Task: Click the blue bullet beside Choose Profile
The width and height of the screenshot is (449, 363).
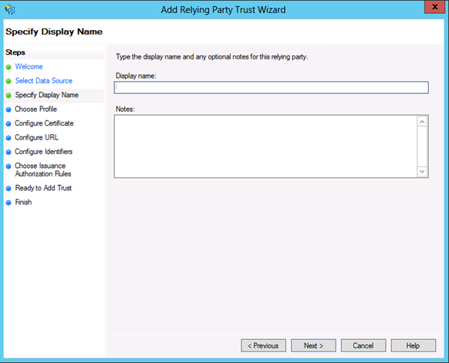Action: point(8,109)
